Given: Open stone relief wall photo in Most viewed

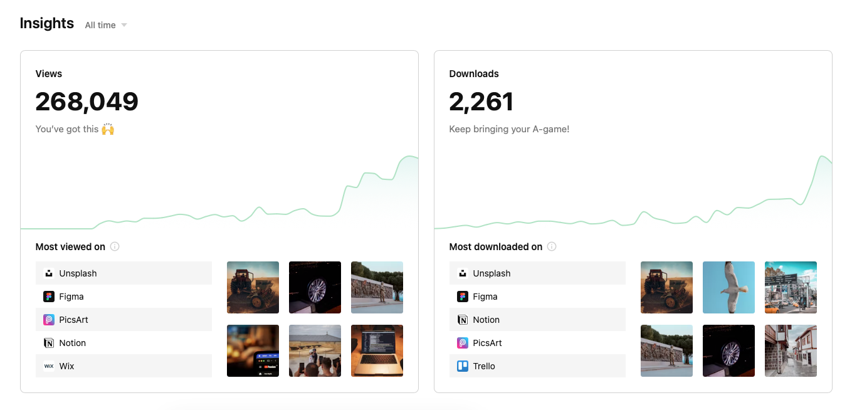Looking at the screenshot, I should click(377, 287).
